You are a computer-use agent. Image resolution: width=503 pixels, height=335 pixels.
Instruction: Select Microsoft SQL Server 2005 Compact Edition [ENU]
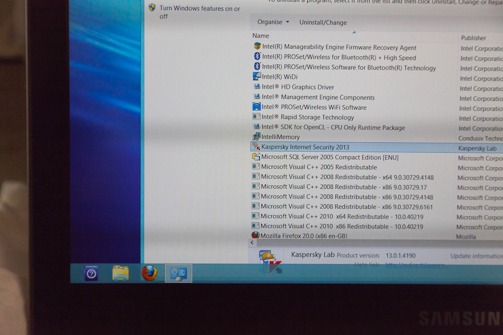coord(330,157)
